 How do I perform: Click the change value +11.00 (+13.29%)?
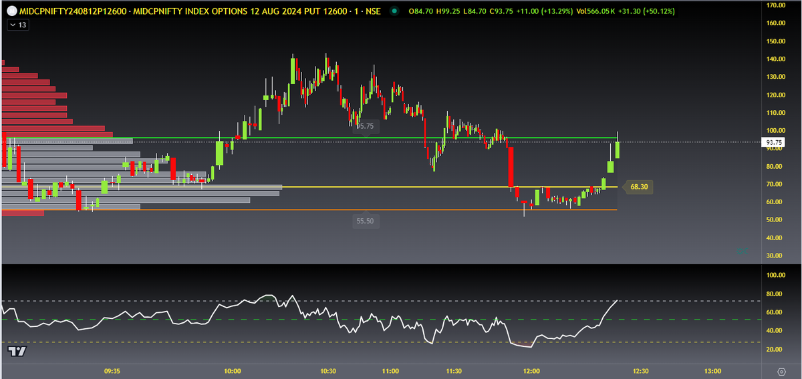pyautogui.click(x=545, y=11)
